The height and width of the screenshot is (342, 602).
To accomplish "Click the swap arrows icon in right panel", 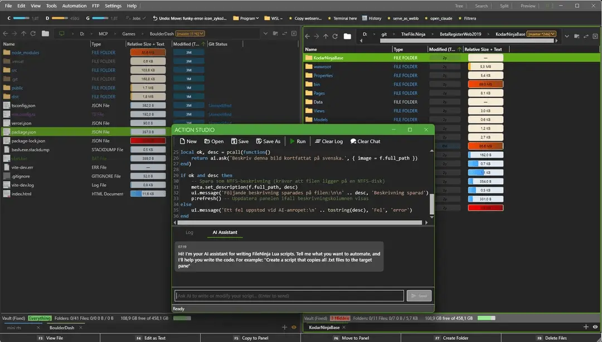I will click(586, 36).
